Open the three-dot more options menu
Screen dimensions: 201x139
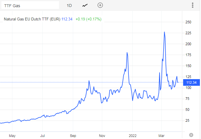[x=193, y=5]
